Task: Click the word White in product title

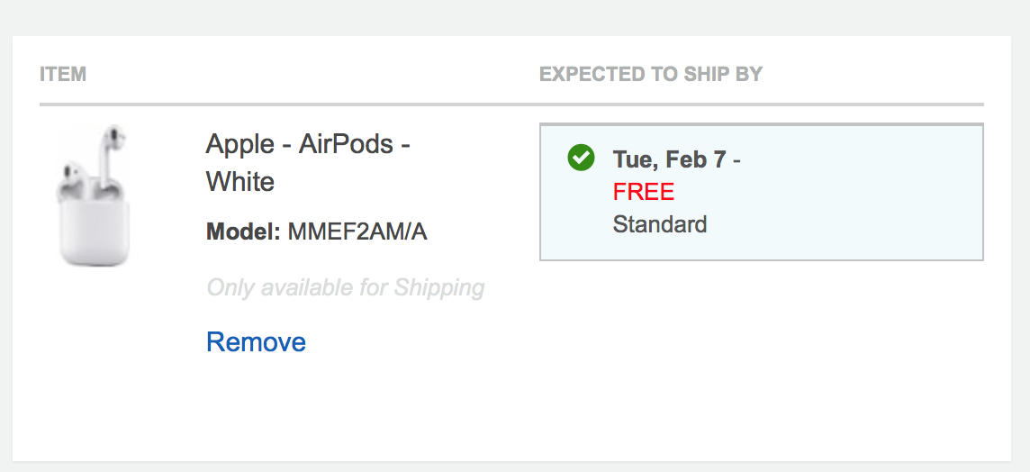Action: [239, 182]
